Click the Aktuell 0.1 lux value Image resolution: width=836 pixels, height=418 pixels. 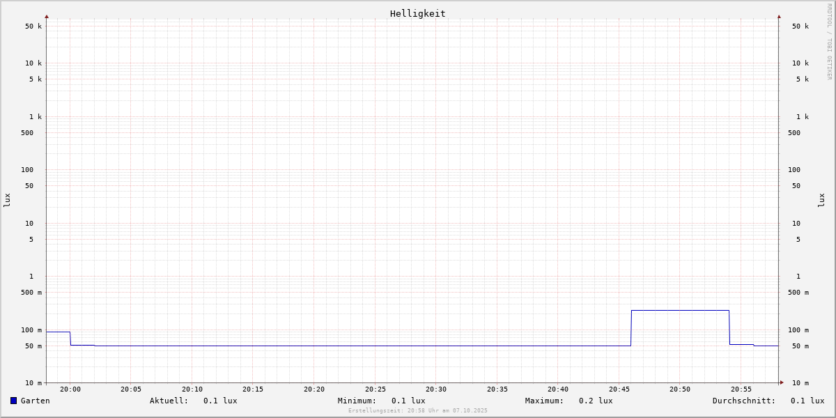tap(219, 401)
